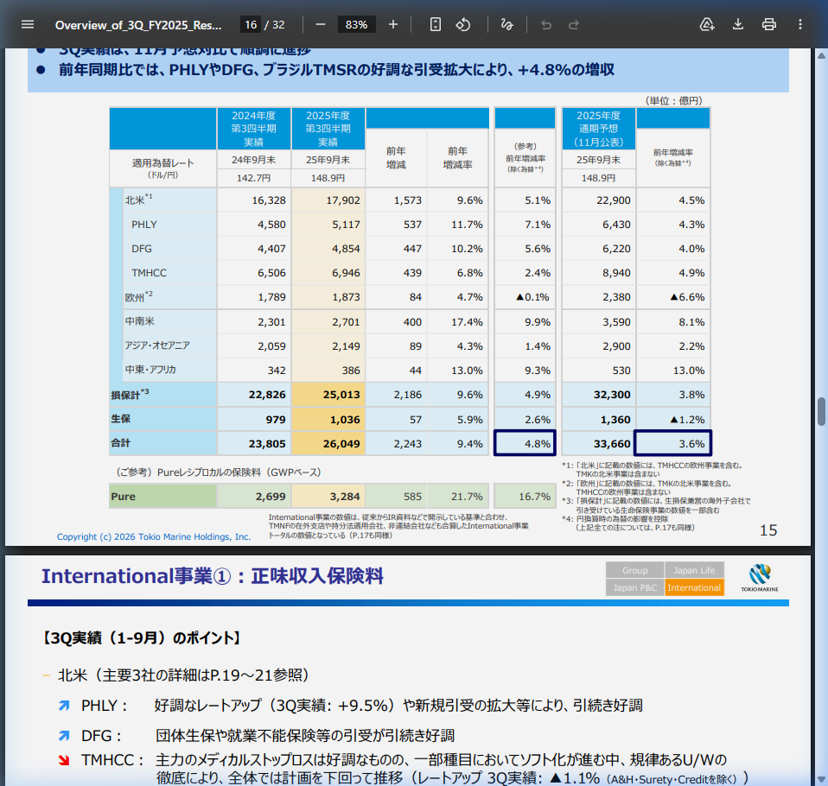Click the 2024年度 第3四半期 実績 header

pos(253,129)
